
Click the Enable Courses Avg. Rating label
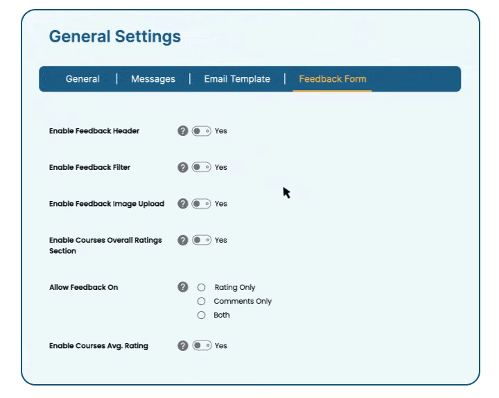tap(98, 346)
